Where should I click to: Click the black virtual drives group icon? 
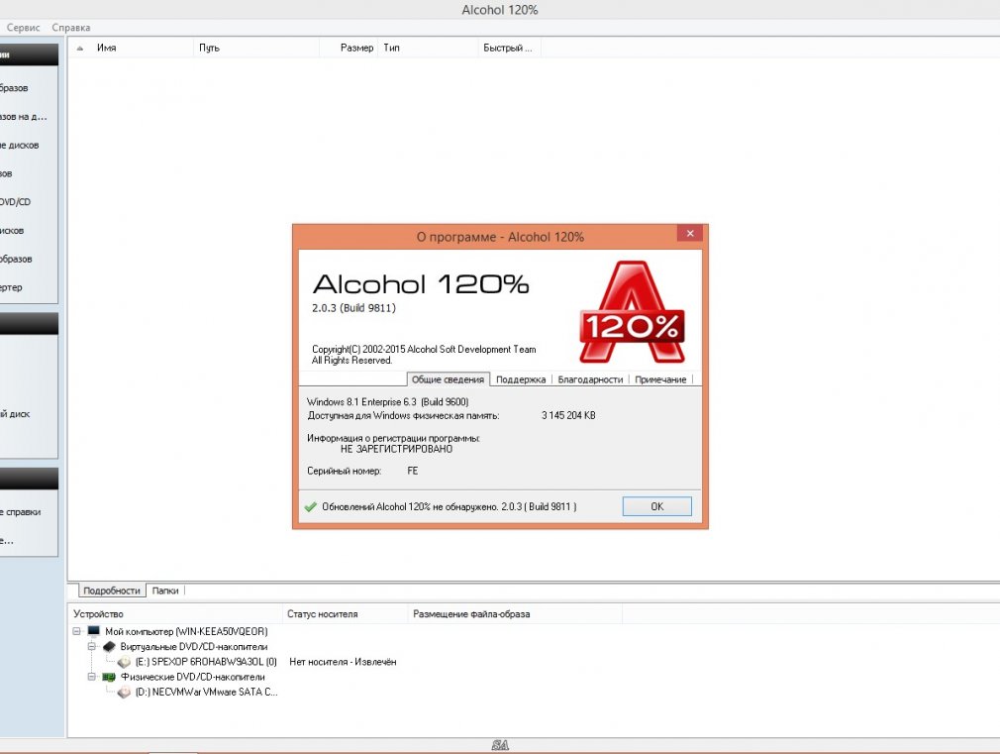109,647
